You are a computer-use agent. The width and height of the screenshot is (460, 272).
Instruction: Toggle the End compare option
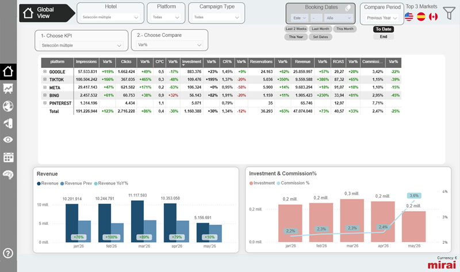tap(384, 37)
